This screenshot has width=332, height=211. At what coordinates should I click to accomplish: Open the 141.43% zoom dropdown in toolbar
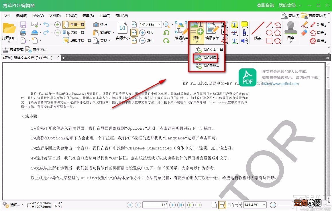160,25
